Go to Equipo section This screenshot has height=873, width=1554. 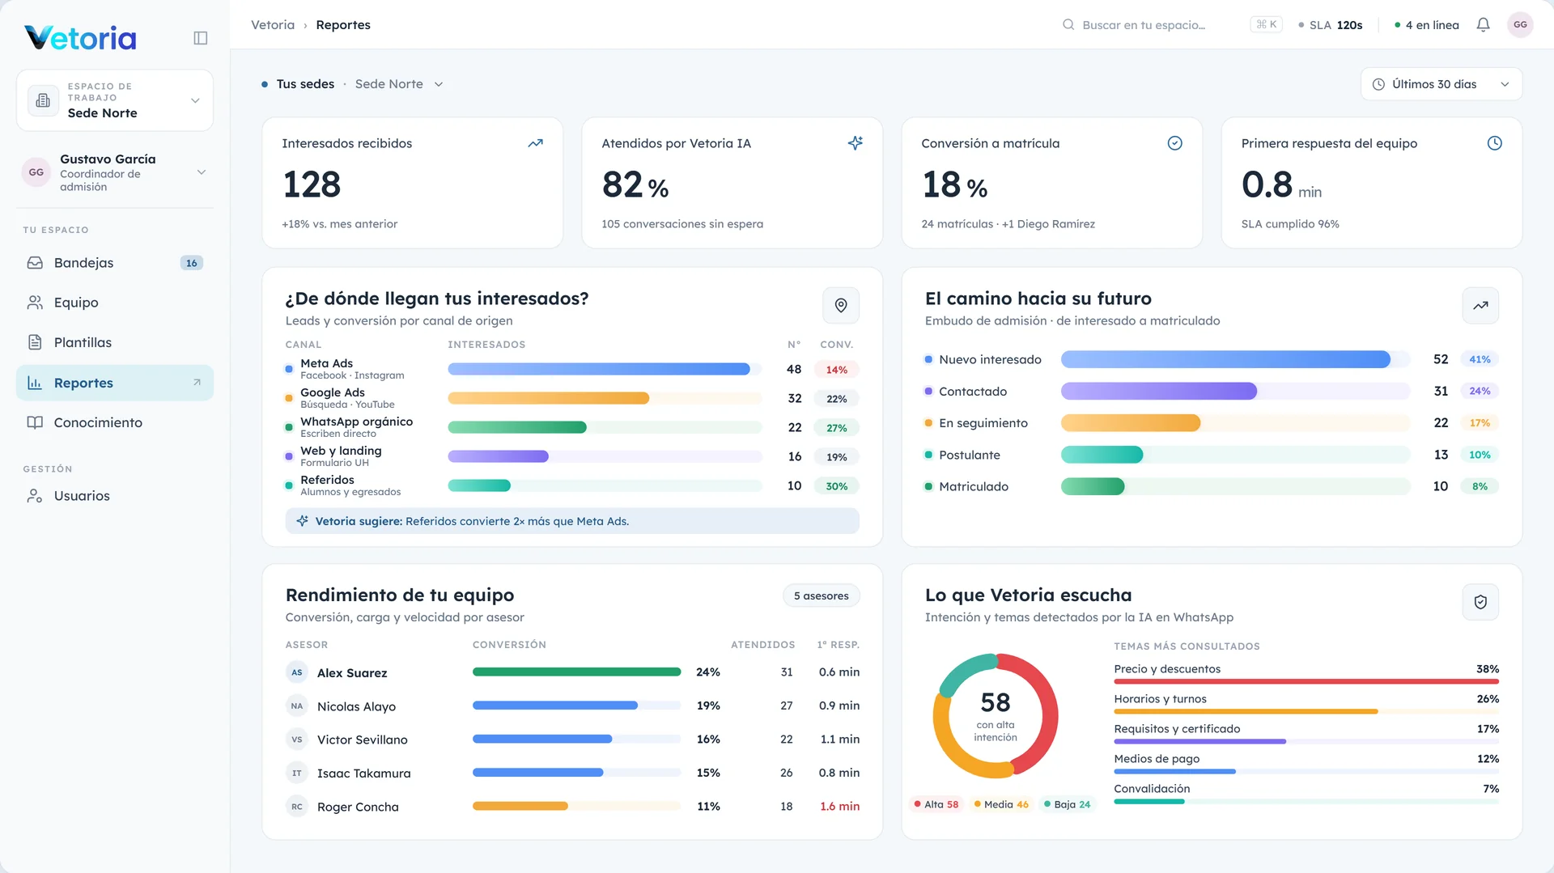pyautogui.click(x=115, y=303)
